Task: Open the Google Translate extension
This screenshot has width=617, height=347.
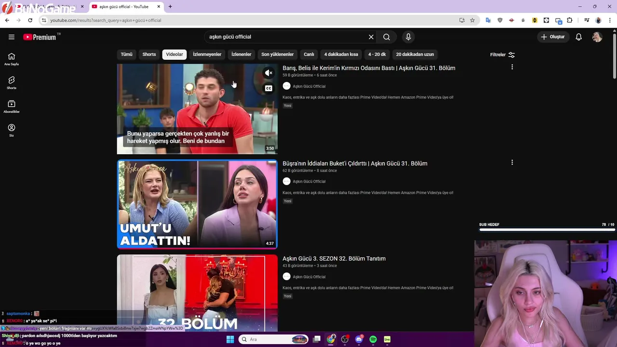Action: click(488, 20)
